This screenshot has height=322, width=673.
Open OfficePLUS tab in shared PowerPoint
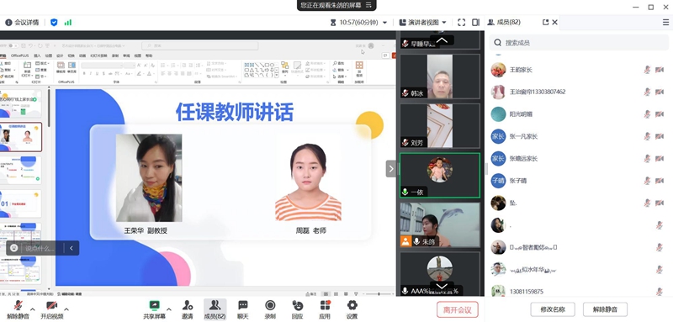[x=19, y=55]
